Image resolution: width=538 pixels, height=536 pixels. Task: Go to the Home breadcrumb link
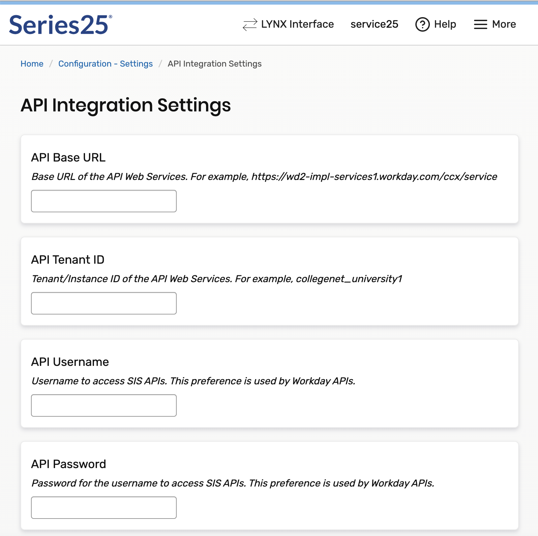32,64
